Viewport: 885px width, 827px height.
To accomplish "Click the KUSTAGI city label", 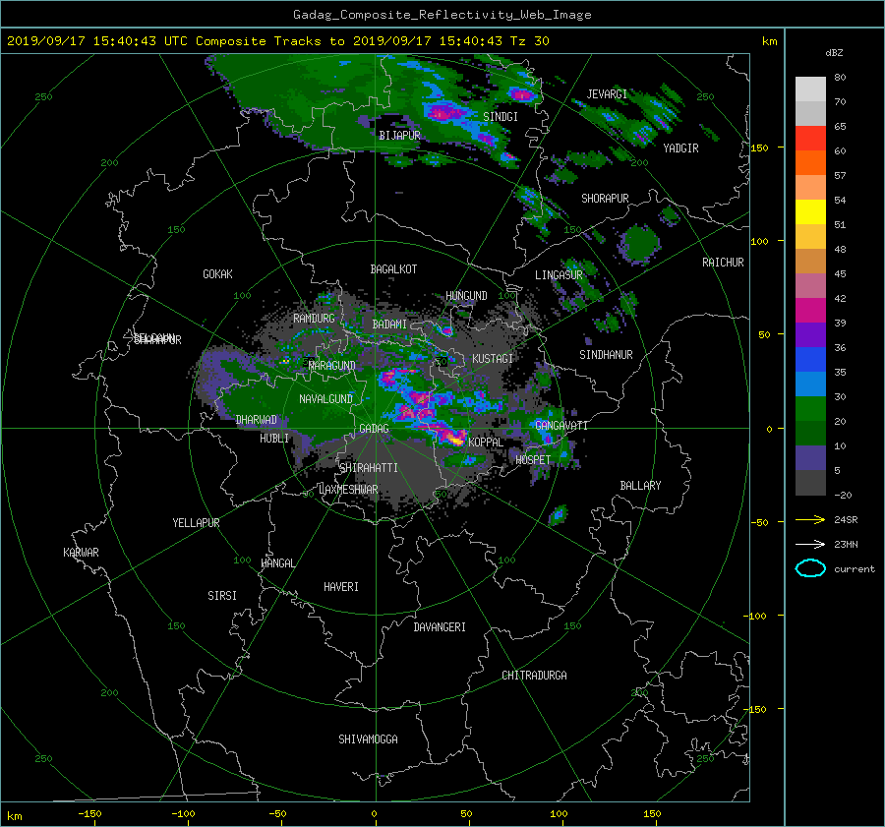I will coord(493,359).
